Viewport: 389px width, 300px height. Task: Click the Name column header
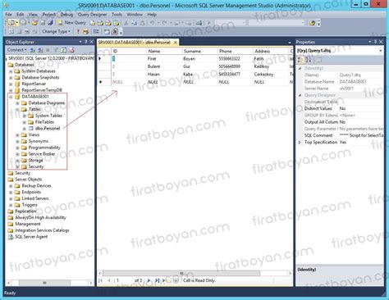(164, 51)
